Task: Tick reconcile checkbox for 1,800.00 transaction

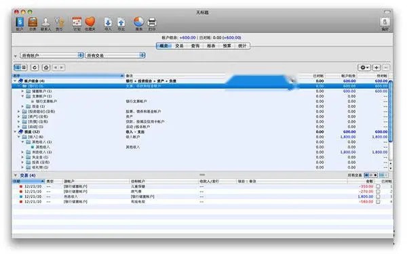Action: (379, 196)
